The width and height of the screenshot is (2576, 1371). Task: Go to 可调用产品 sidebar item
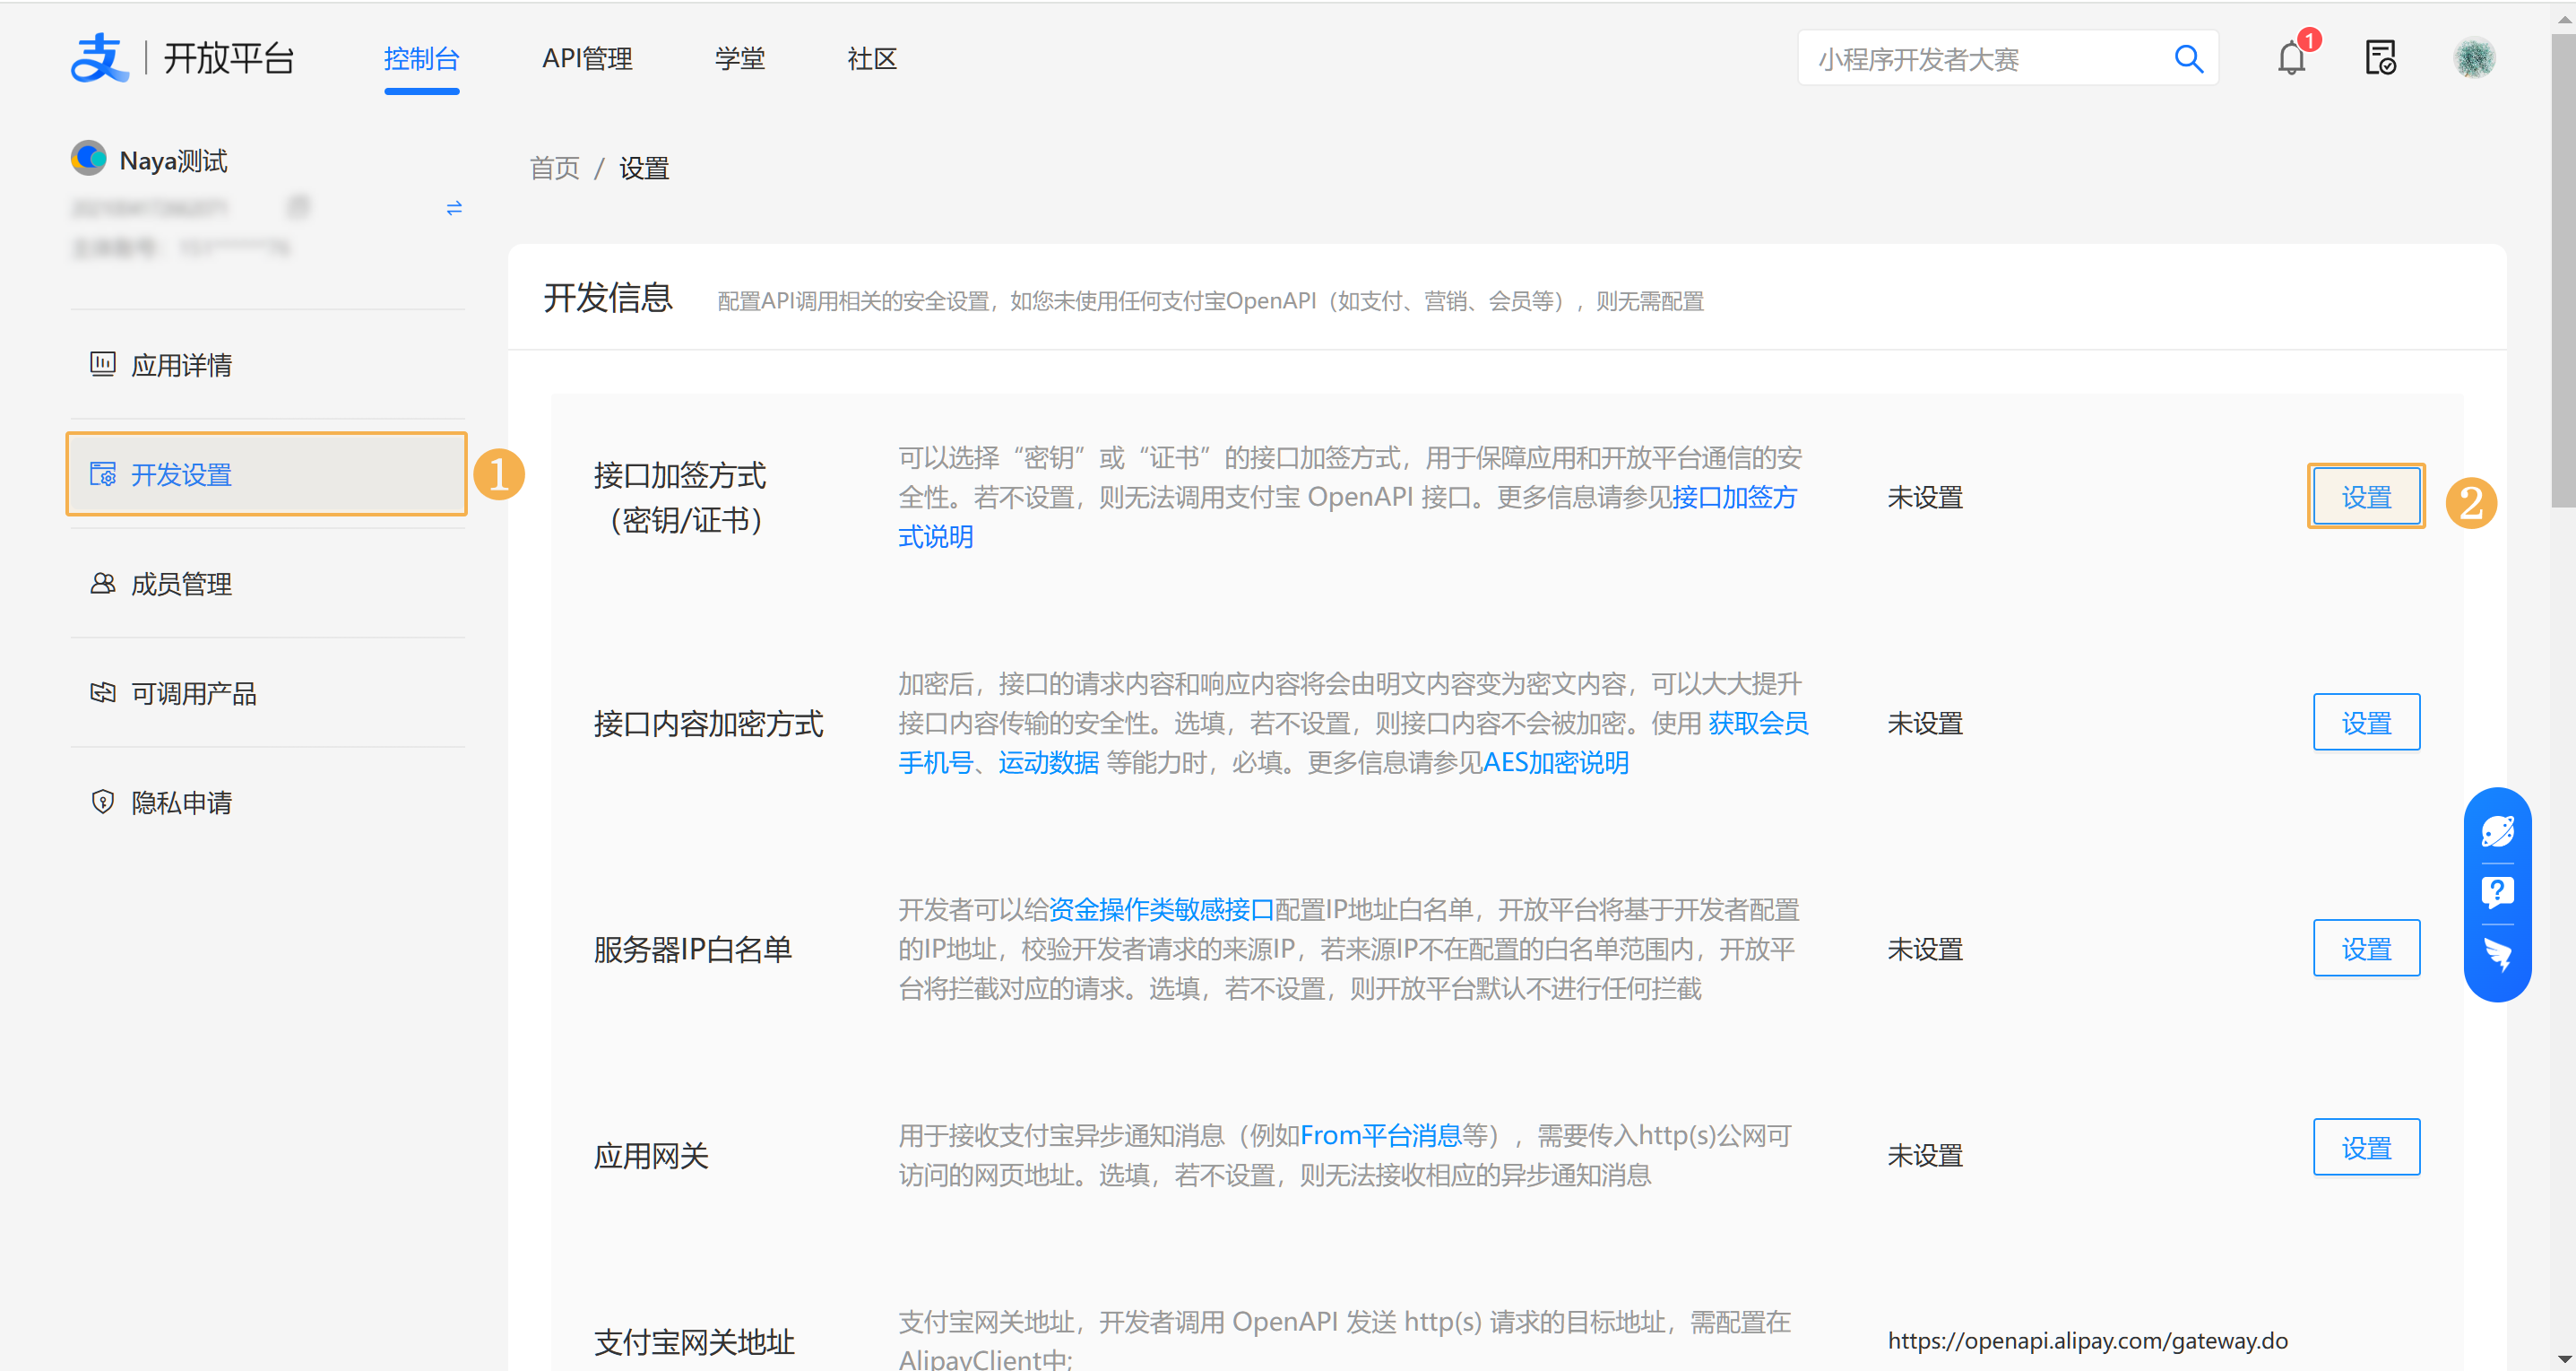193,693
